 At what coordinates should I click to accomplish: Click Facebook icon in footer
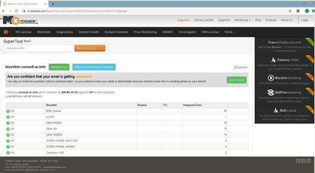pyautogui.click(x=303, y=161)
